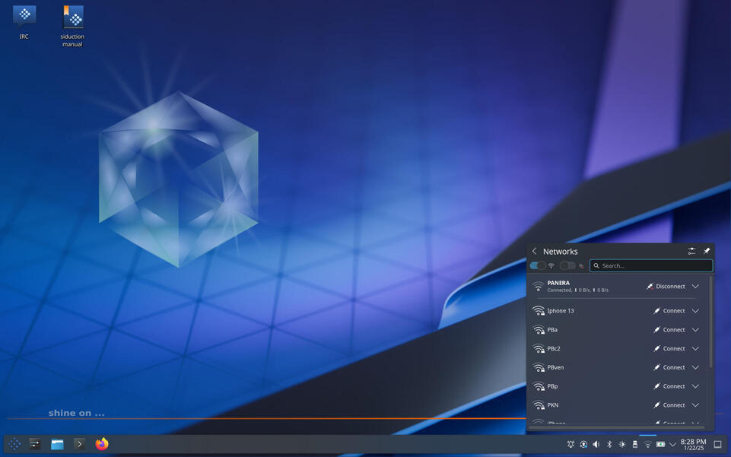
Task: Click the PBp secured Wi-Fi icon
Action: click(539, 386)
